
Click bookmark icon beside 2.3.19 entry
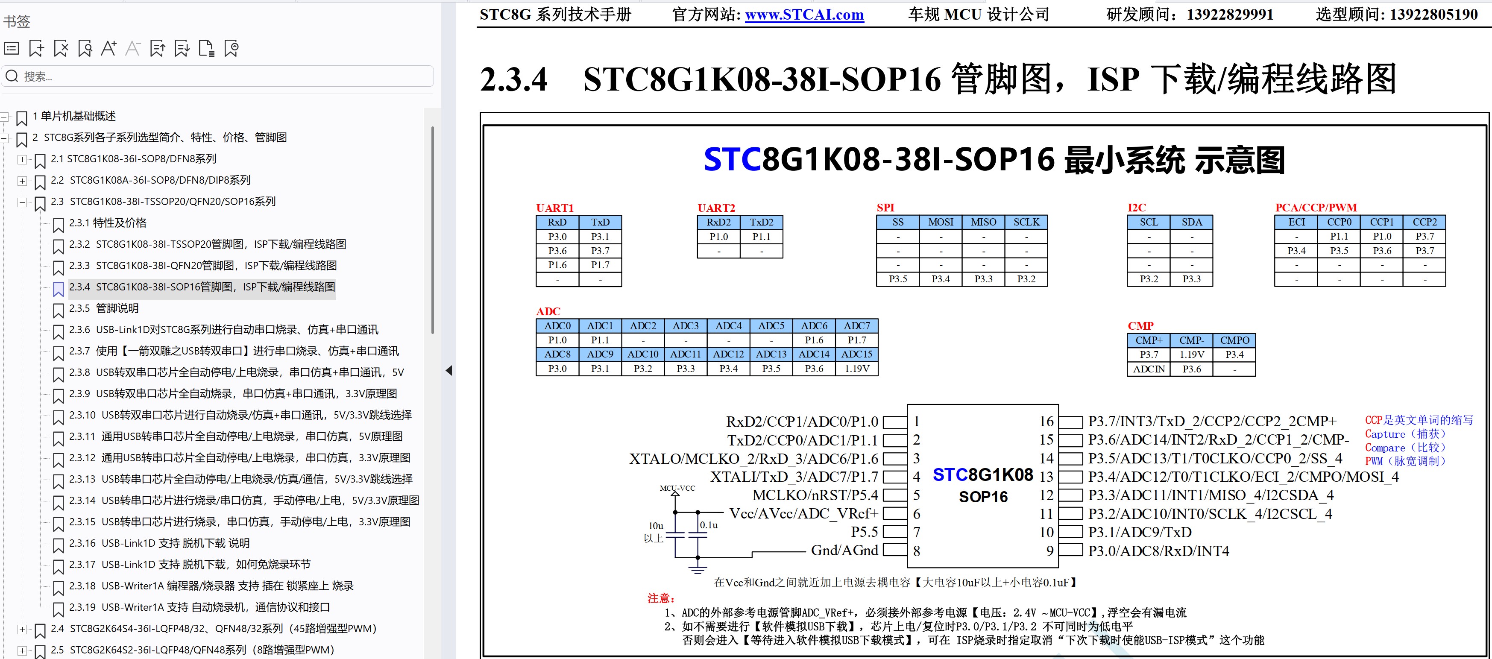pyautogui.click(x=59, y=609)
